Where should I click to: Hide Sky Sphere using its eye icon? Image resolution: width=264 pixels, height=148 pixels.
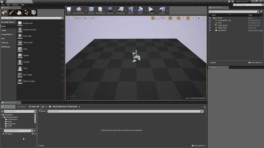[x=210, y=30]
